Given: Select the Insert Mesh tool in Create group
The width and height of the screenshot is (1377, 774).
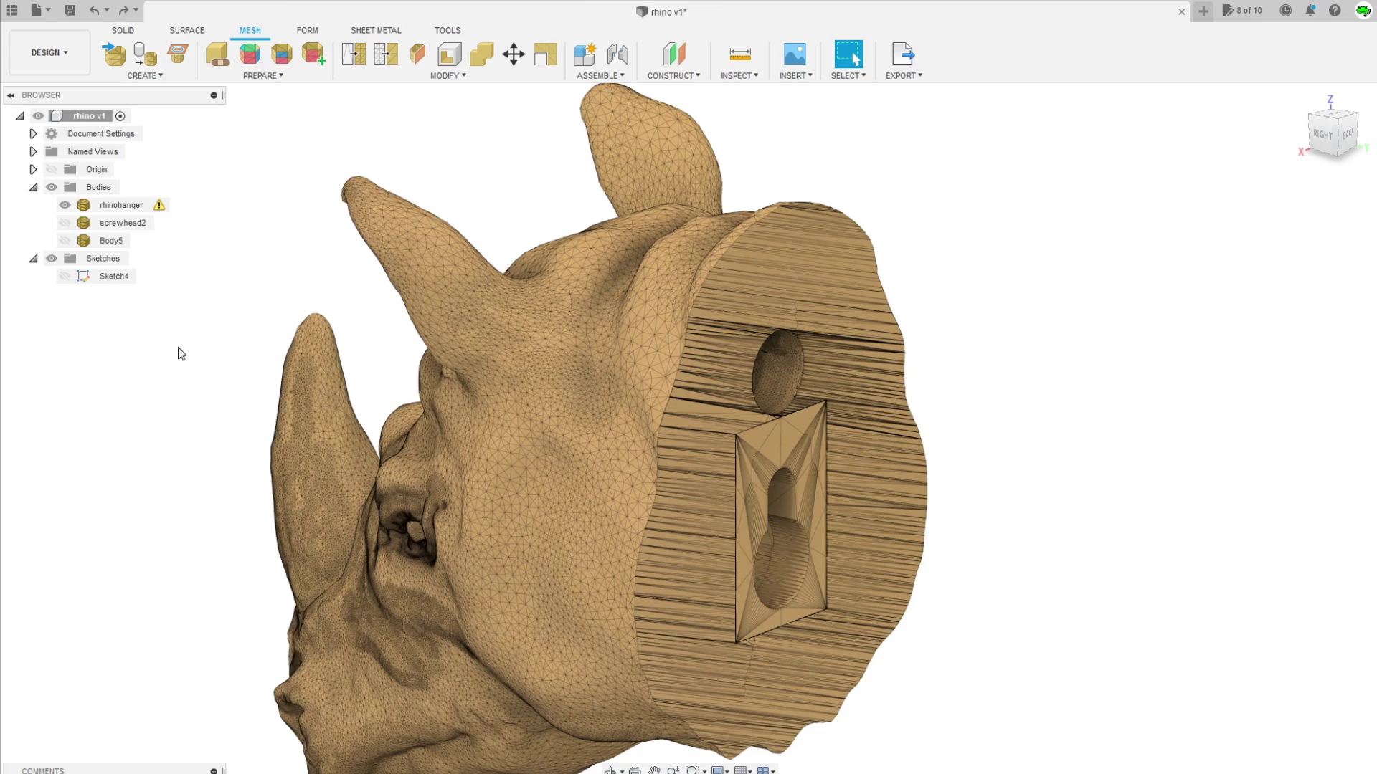Looking at the screenshot, I should point(113,54).
